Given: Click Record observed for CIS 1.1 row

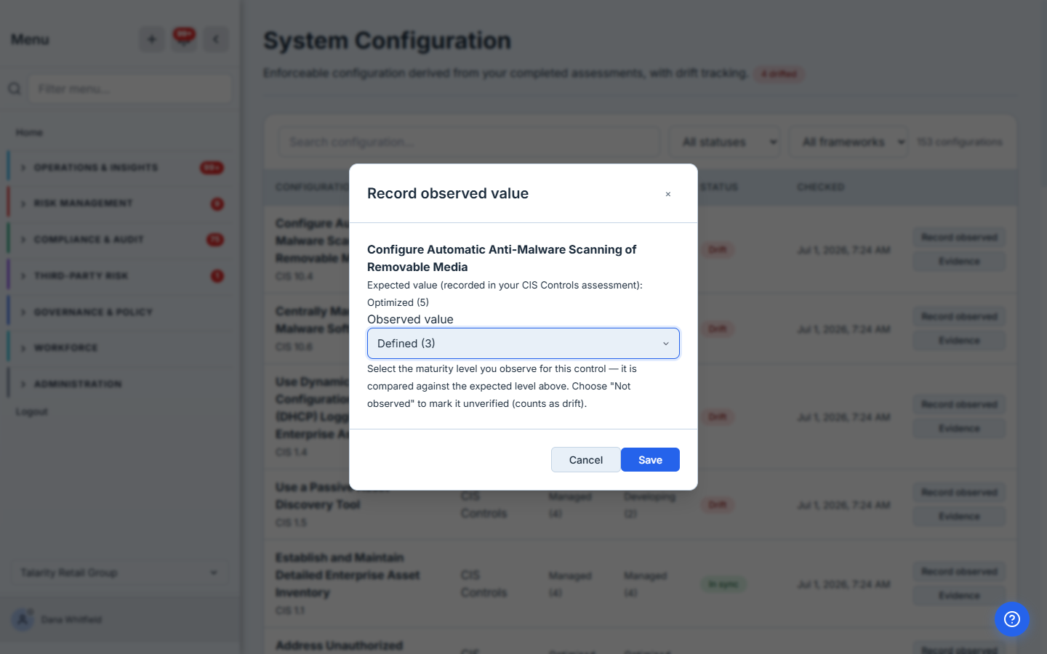Looking at the screenshot, I should click(x=959, y=572).
